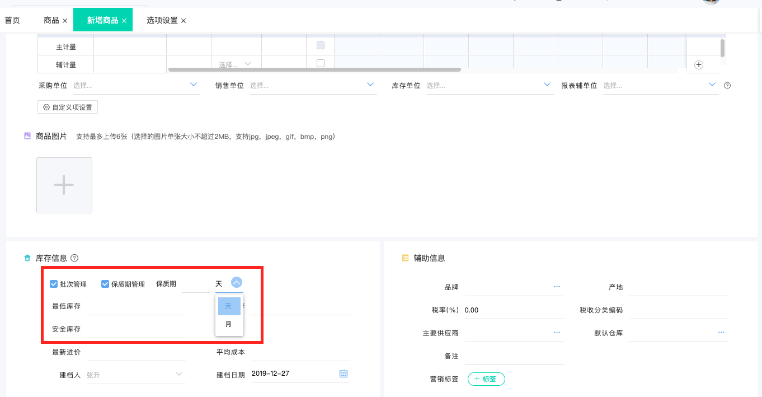Choose 月 in the unit list
762x397 pixels.
coord(229,324)
